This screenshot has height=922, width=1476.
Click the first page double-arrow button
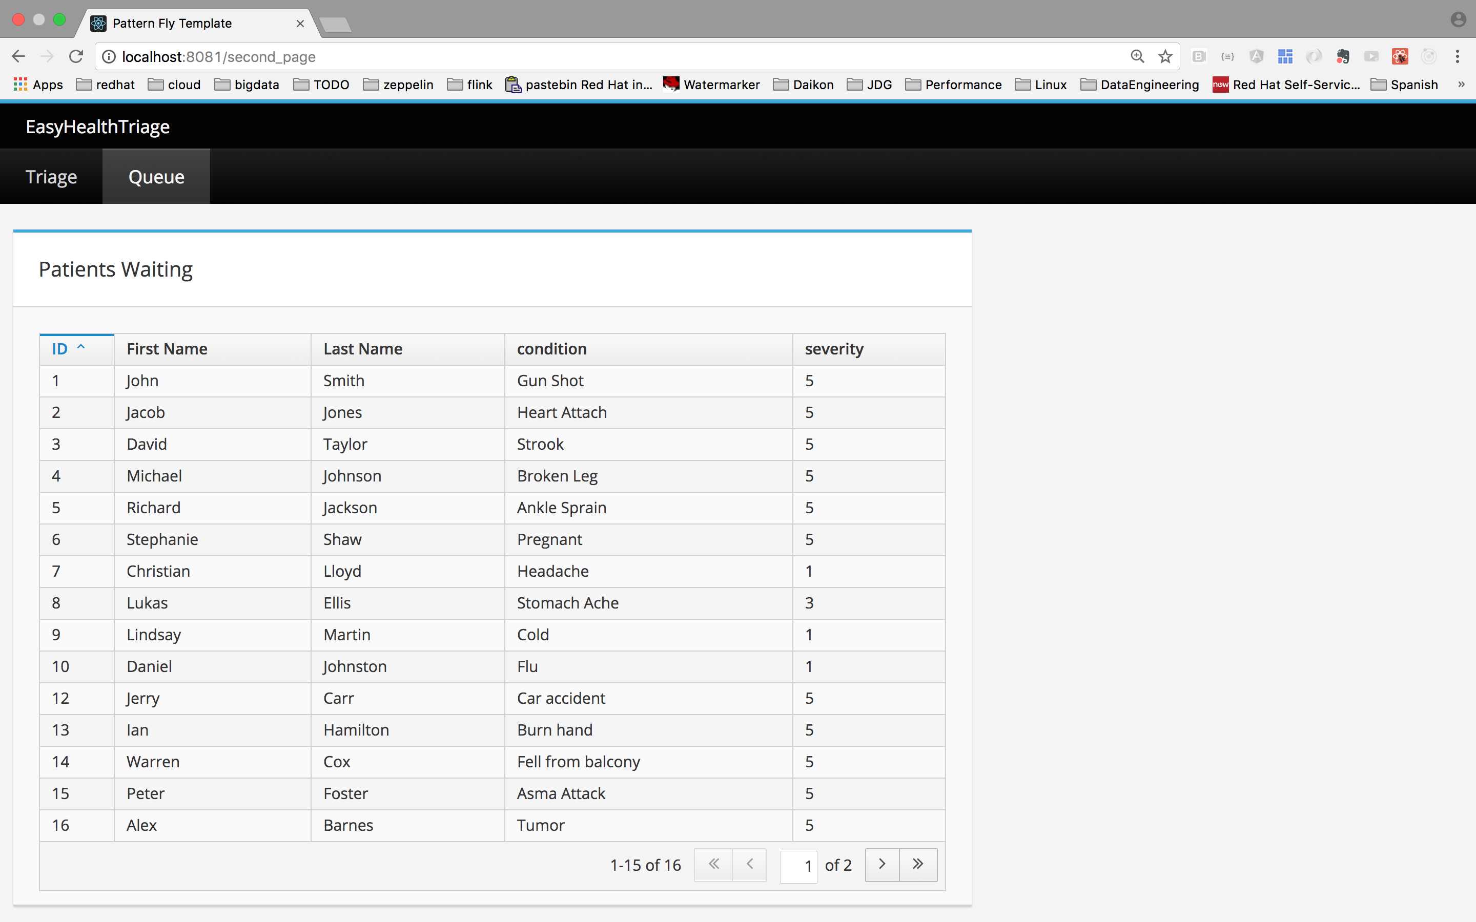[x=713, y=864]
